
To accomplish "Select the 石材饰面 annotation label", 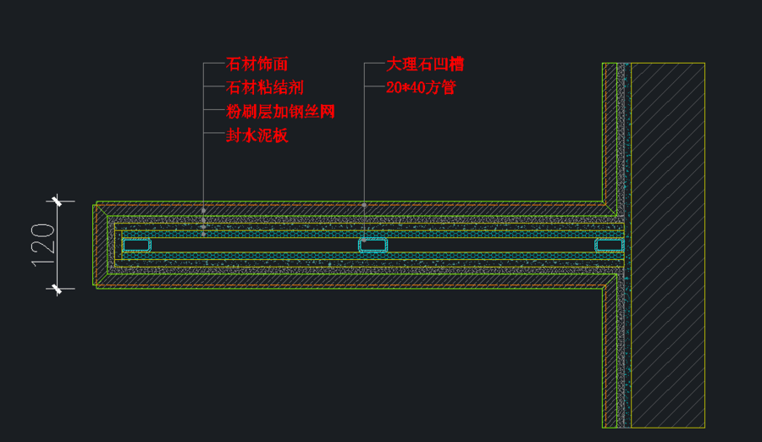I will tap(257, 64).
